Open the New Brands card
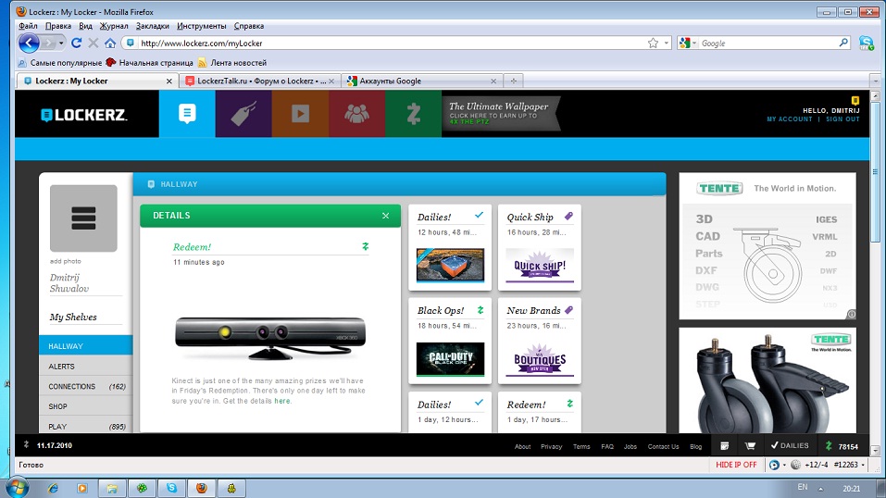Image resolution: width=886 pixels, height=498 pixels. click(540, 341)
